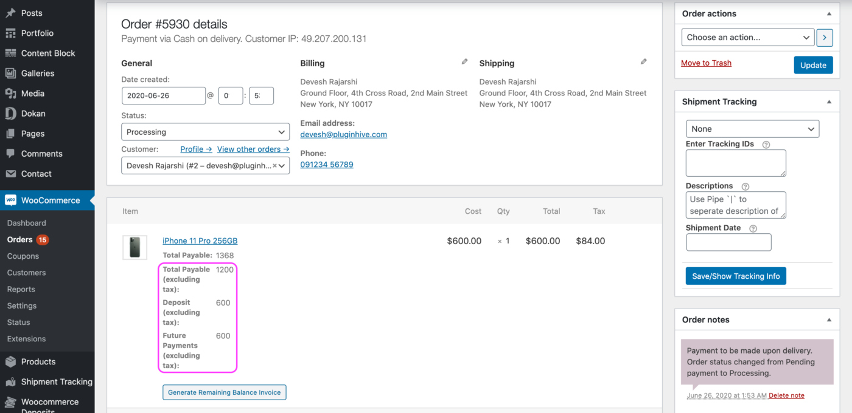
Task: Click note timestamp June 26, 2020
Action: click(x=727, y=395)
